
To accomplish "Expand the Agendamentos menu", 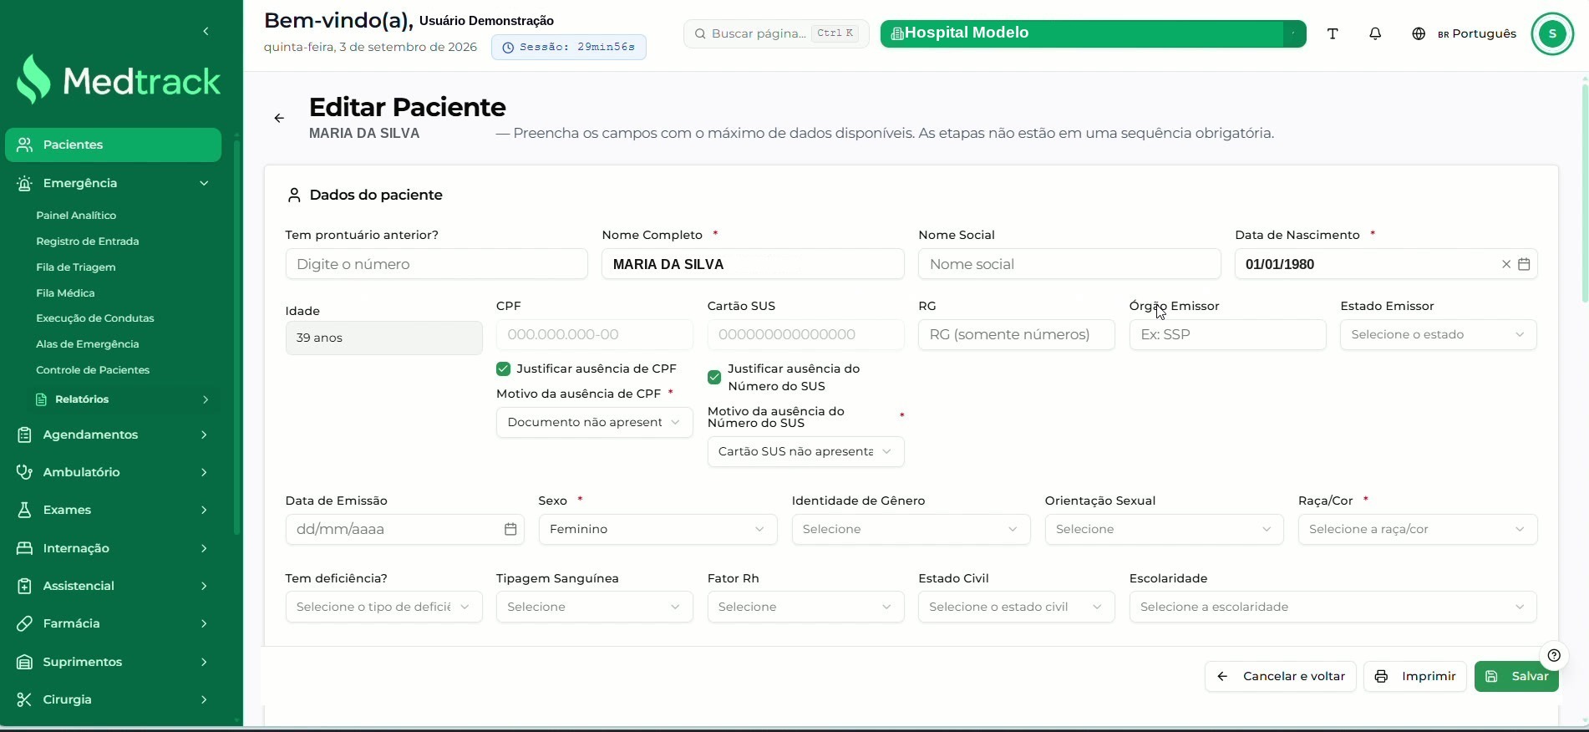I will (114, 435).
